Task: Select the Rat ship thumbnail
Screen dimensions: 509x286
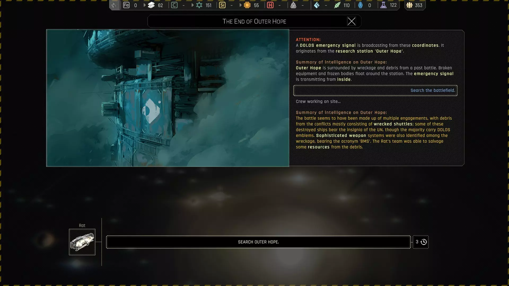Action: point(82,242)
